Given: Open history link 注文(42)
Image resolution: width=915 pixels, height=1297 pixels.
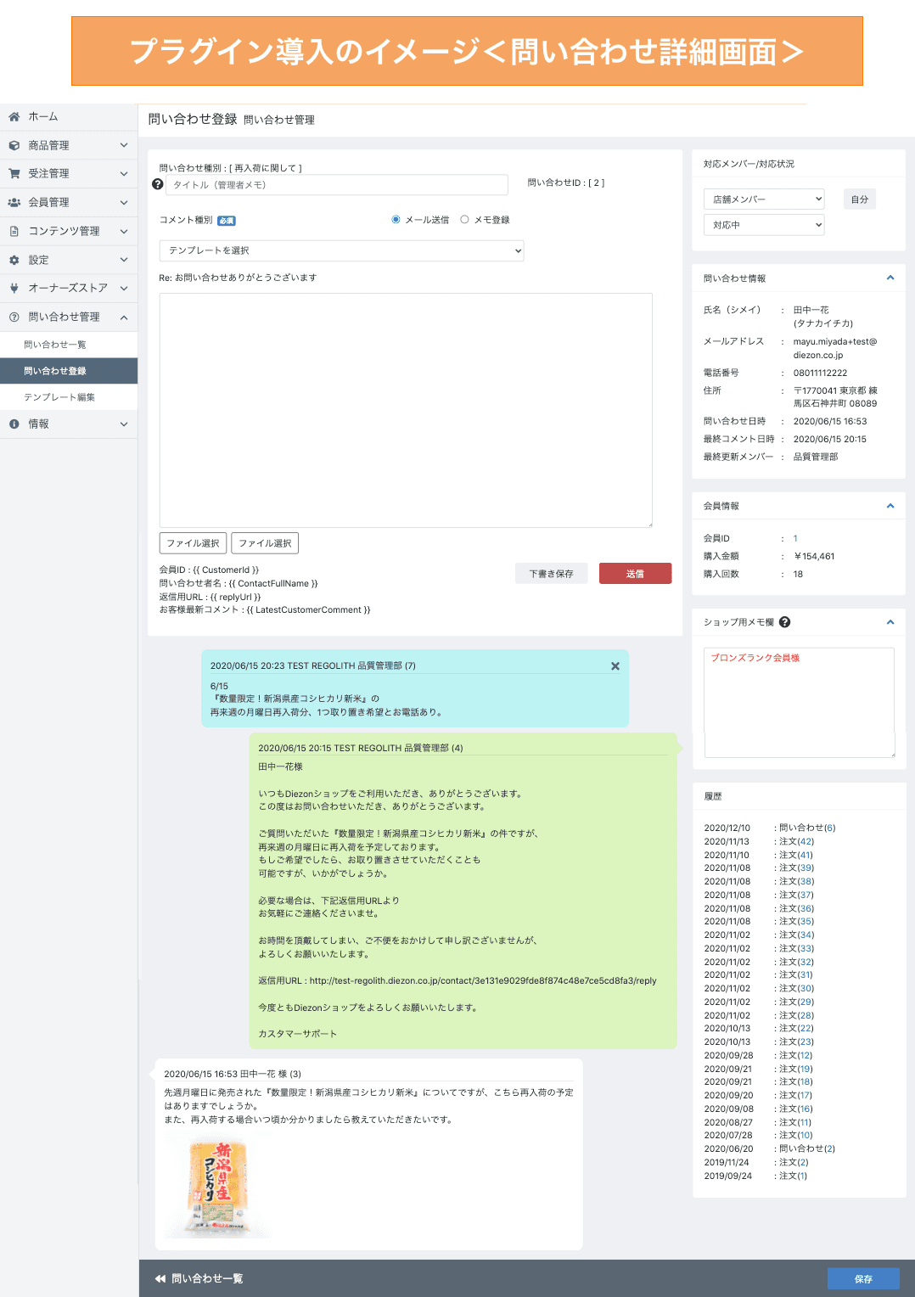Looking at the screenshot, I should pos(796,841).
